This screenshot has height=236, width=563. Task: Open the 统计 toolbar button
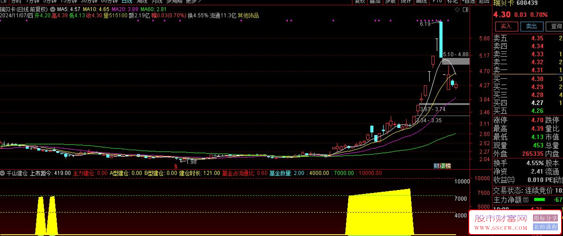406,1
